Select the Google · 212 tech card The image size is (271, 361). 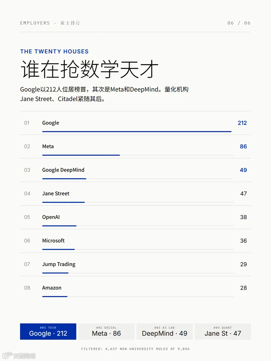click(x=48, y=331)
